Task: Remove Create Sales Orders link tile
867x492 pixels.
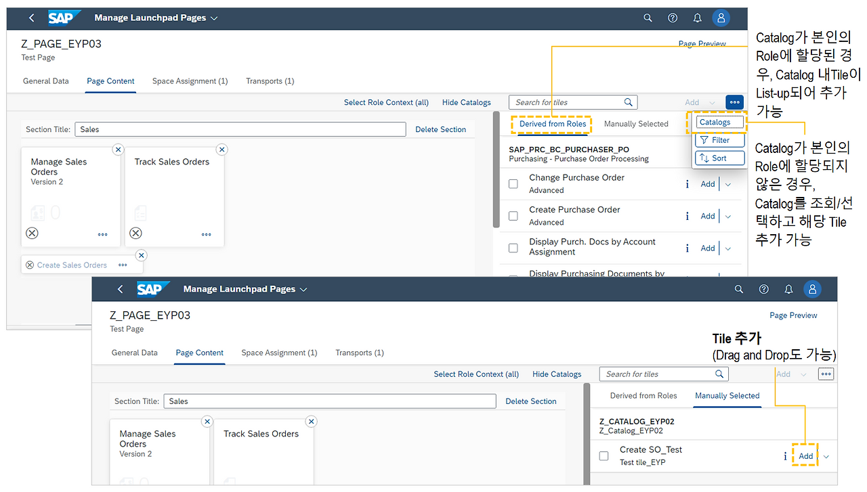Action: coord(141,255)
